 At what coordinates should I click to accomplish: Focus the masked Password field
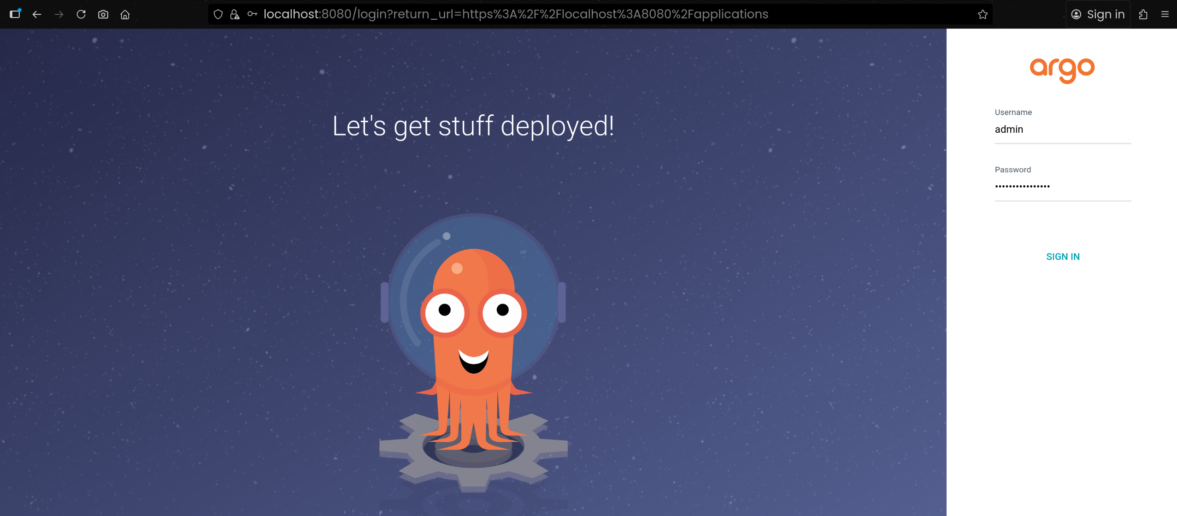click(1063, 187)
